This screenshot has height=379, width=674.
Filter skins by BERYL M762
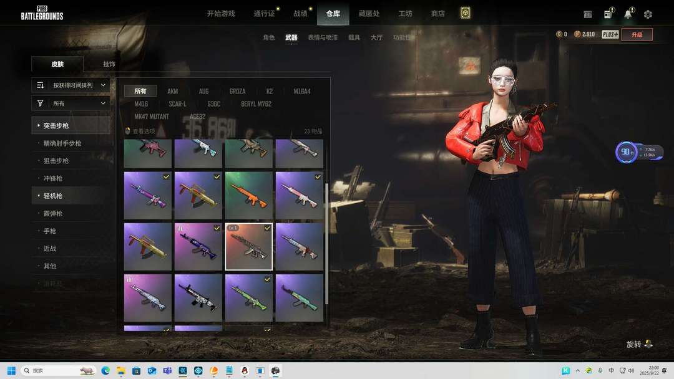(x=256, y=104)
